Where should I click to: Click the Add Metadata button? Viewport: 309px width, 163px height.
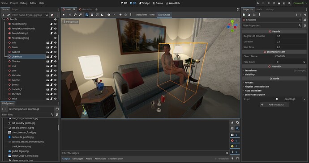coord(275,104)
